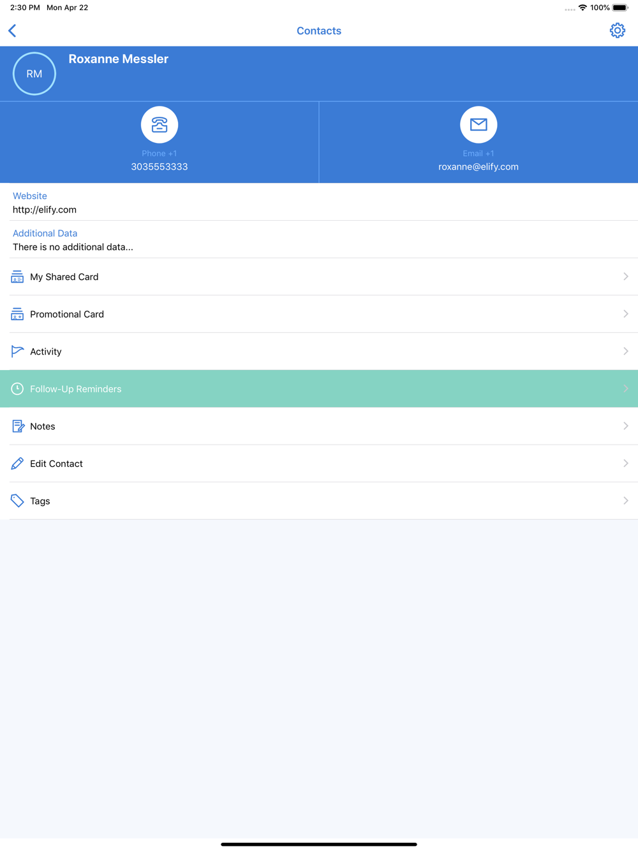Open the Tags row
638x851 pixels.
[319, 501]
